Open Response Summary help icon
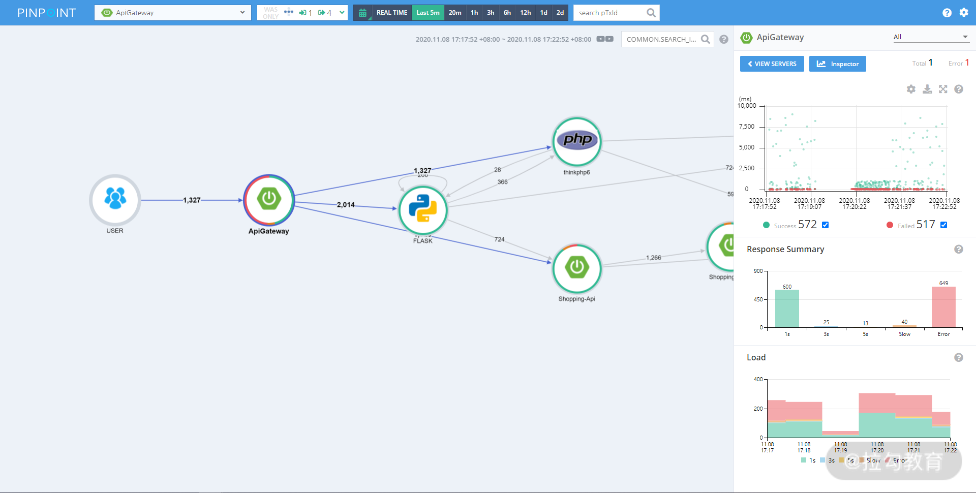 (x=959, y=249)
